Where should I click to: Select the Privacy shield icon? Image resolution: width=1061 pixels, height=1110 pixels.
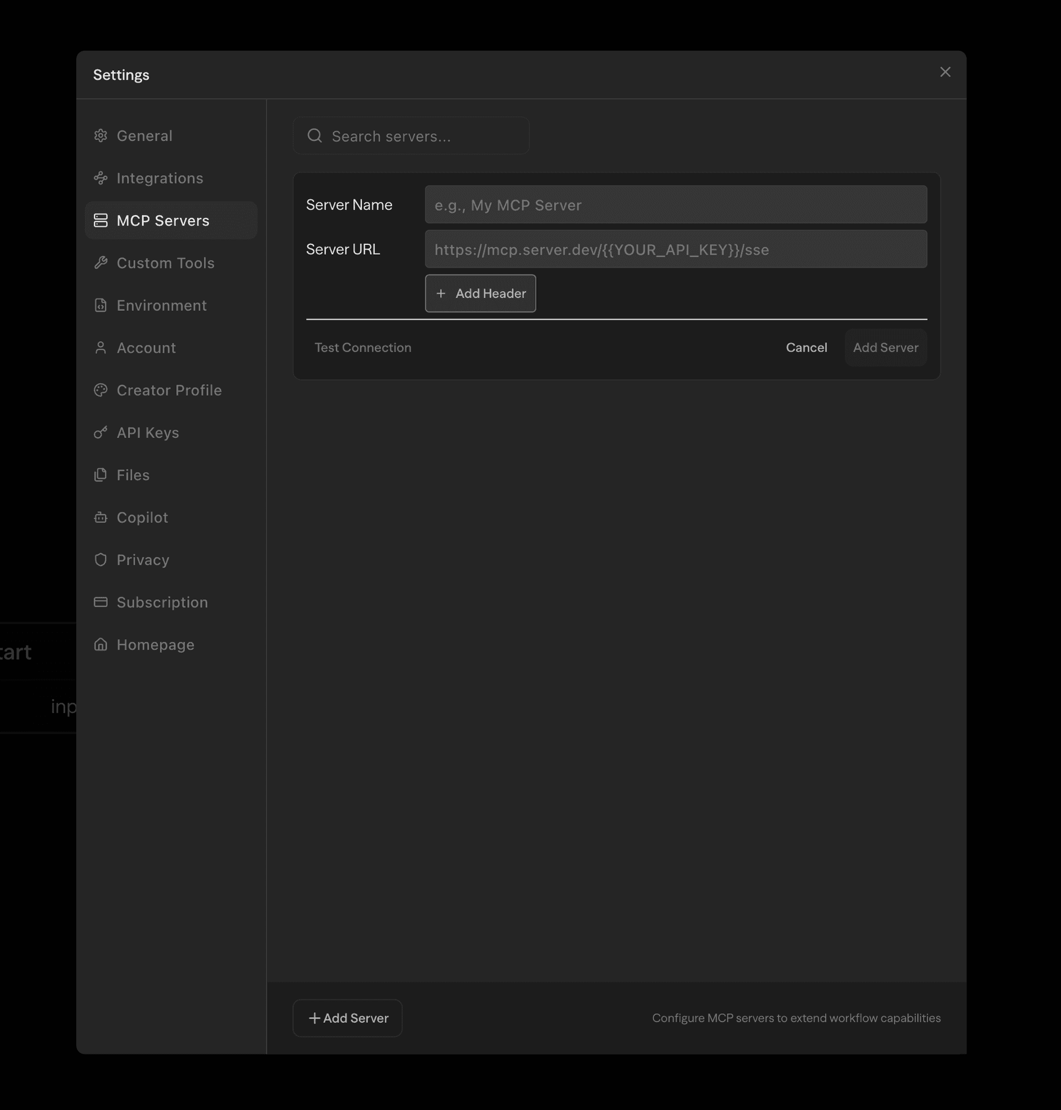click(101, 559)
